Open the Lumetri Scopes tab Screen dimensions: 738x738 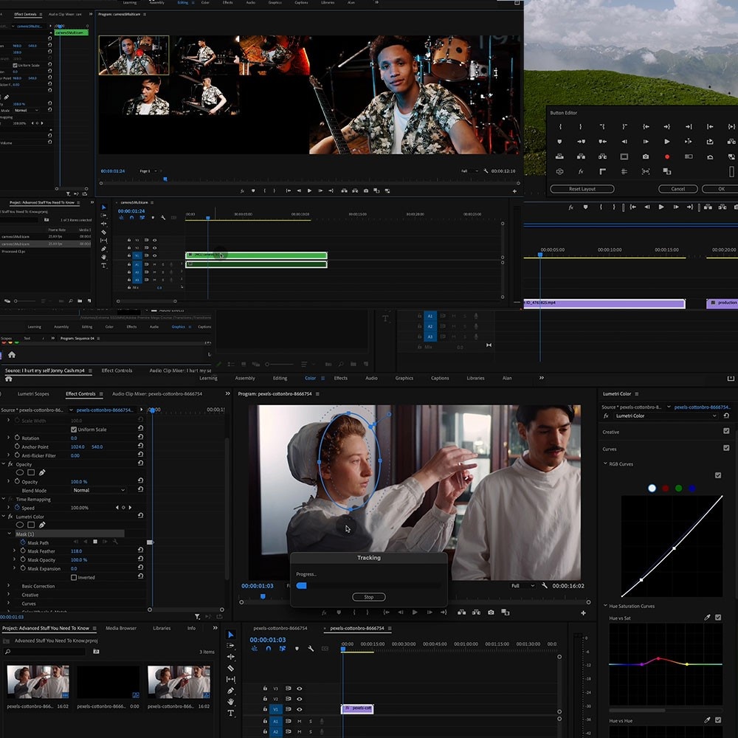click(x=33, y=394)
